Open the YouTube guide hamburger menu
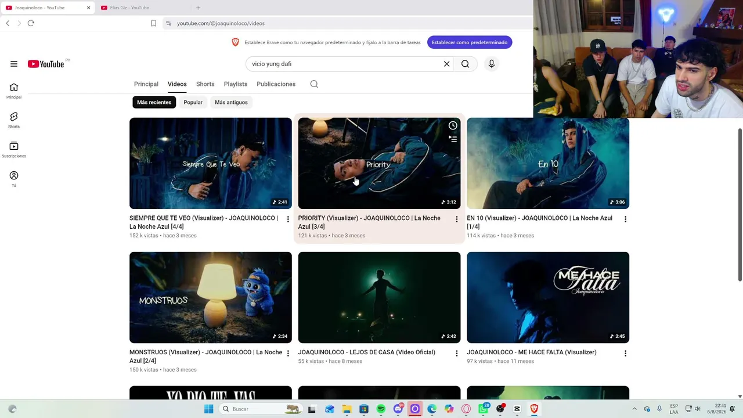This screenshot has height=418, width=743. click(14, 64)
